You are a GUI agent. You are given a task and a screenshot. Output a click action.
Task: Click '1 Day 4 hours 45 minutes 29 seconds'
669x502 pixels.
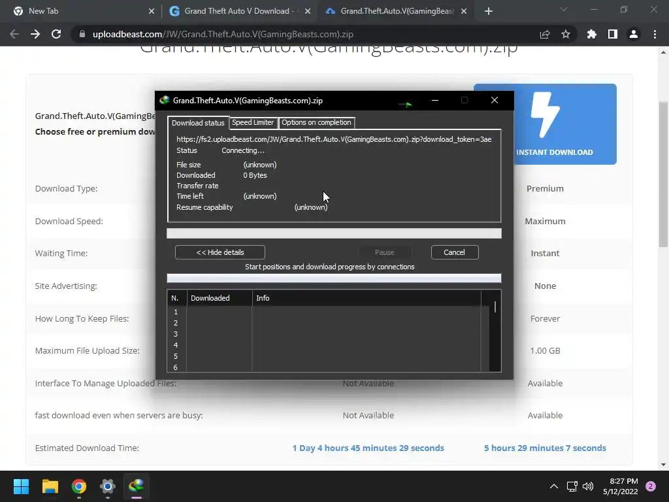point(368,448)
